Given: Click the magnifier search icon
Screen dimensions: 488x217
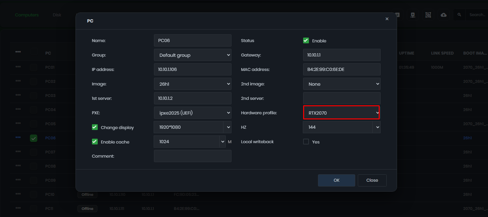Looking at the screenshot, I should pyautogui.click(x=459, y=15).
